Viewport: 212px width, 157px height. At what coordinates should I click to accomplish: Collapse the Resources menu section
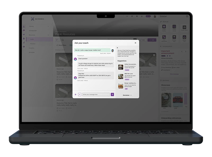click(48, 35)
